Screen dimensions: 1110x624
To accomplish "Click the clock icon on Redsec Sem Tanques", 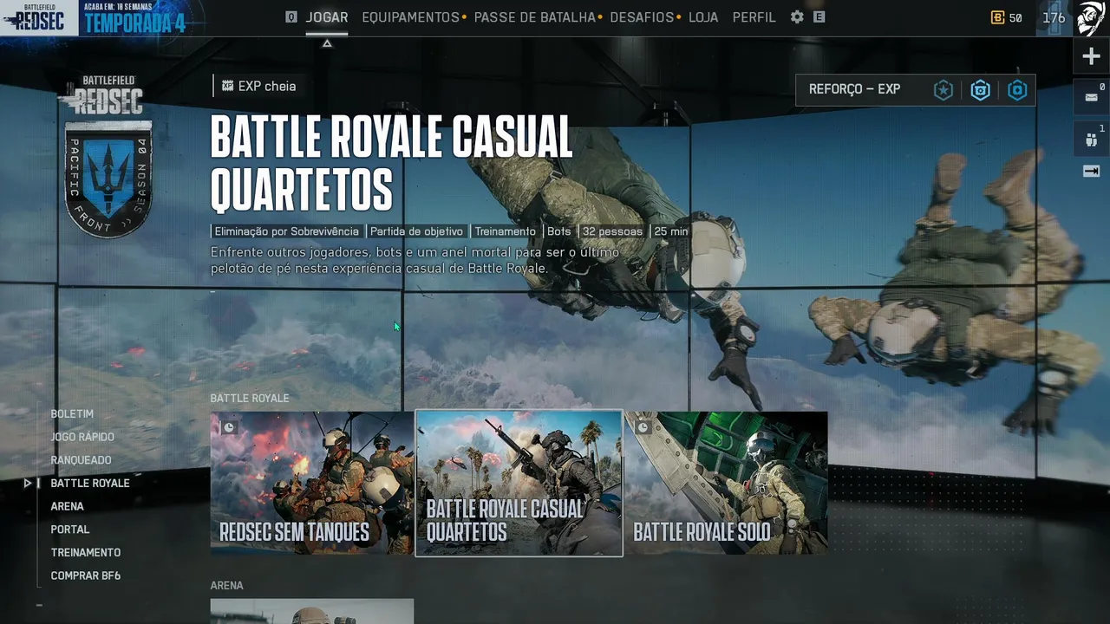I will (x=229, y=427).
